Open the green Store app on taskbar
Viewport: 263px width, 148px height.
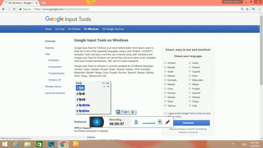pyautogui.click(x=39, y=144)
